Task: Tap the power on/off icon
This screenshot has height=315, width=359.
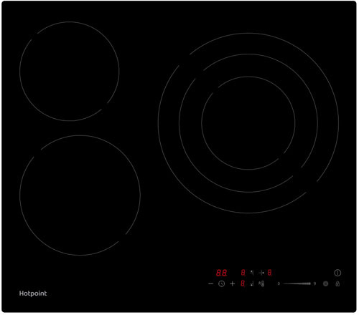Action: [337, 273]
